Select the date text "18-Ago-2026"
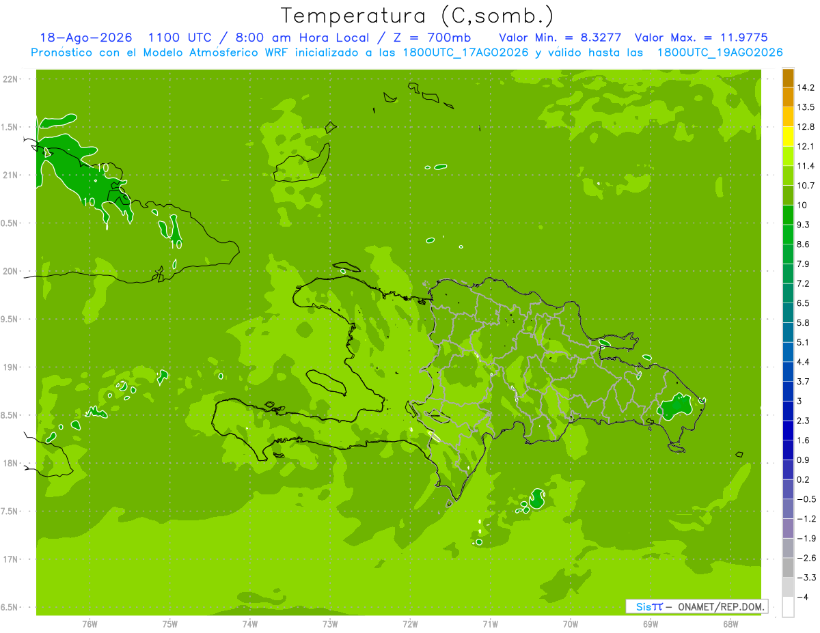 86,38
